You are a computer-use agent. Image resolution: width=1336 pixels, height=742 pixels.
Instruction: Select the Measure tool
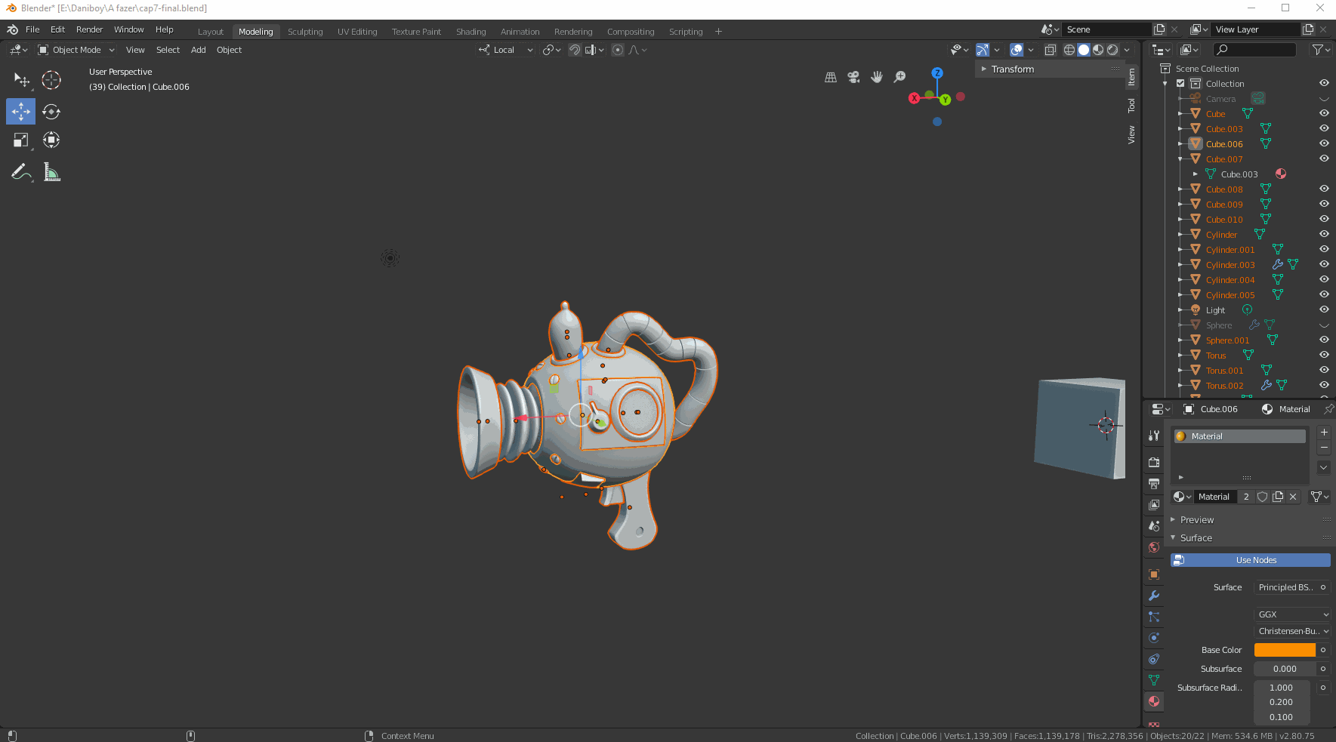point(51,173)
